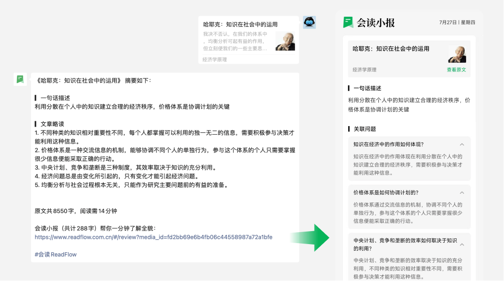This screenshot has width=504, height=281.
Task: Click the blue robot user avatar
Action: 309,22
